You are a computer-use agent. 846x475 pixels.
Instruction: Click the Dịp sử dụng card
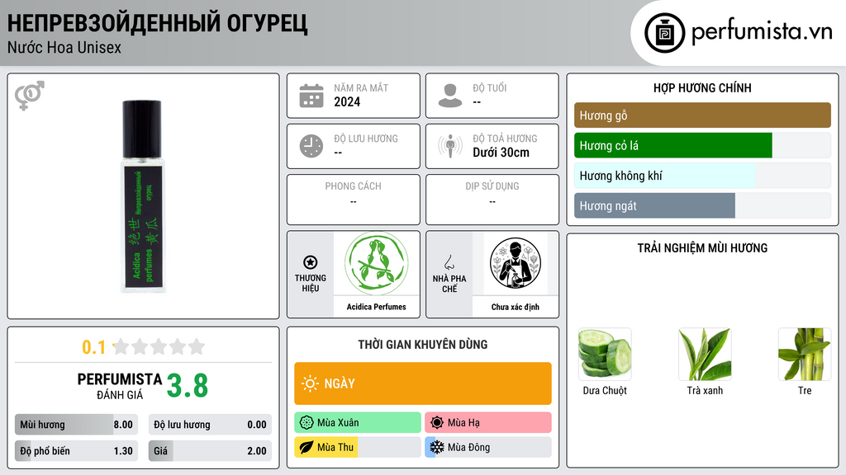(x=492, y=200)
